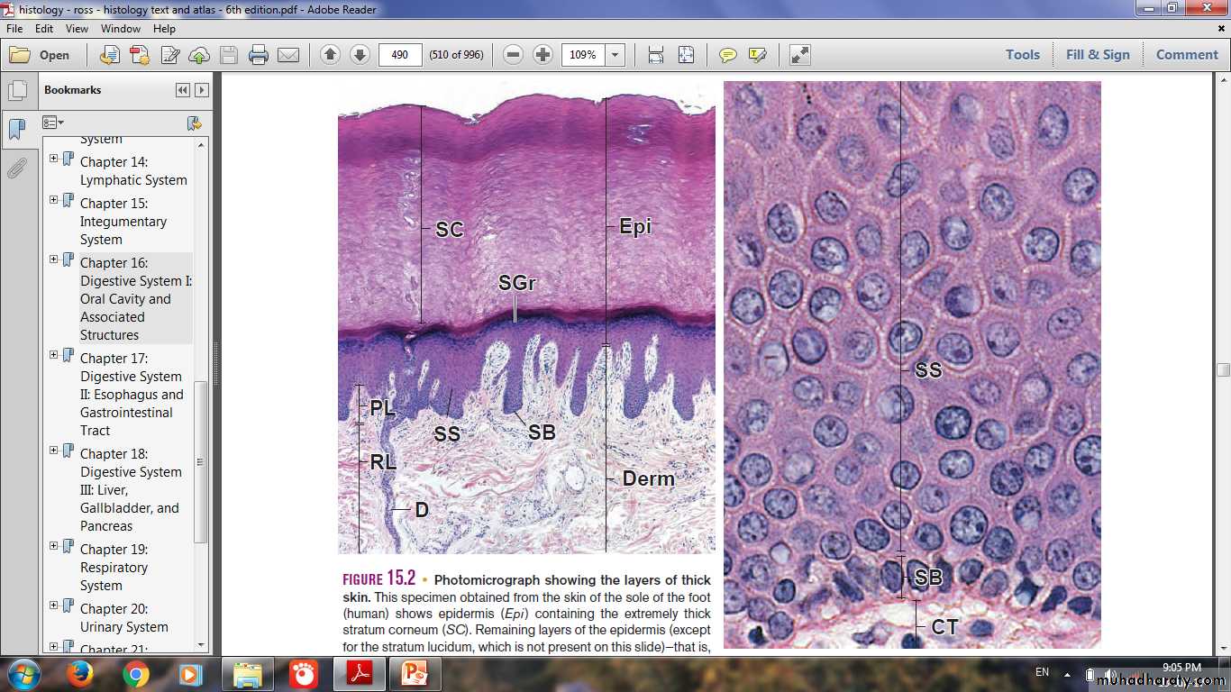Zoom out using the minus button

click(x=513, y=55)
